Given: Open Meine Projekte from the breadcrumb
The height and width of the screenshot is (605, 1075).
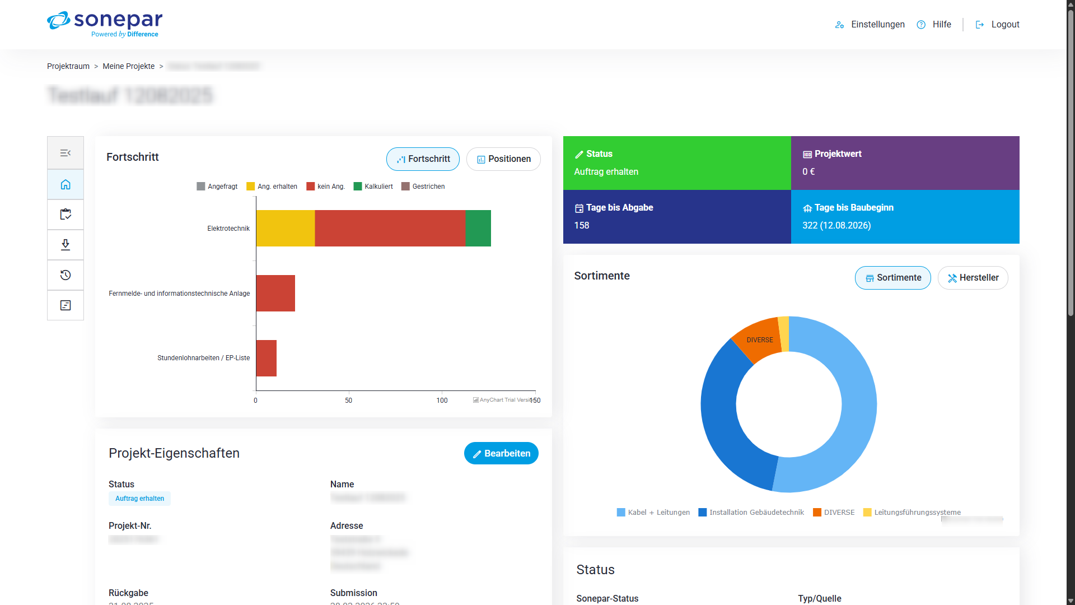Looking at the screenshot, I should (128, 66).
